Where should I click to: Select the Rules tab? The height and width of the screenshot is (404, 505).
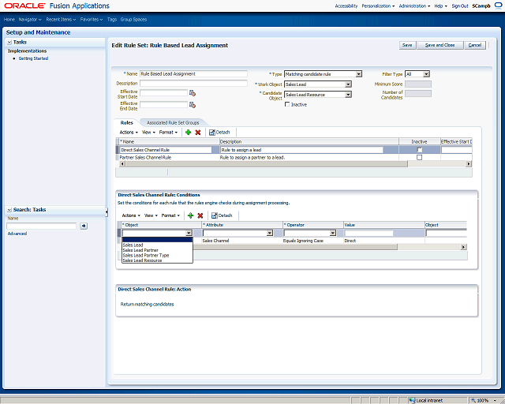click(x=126, y=123)
